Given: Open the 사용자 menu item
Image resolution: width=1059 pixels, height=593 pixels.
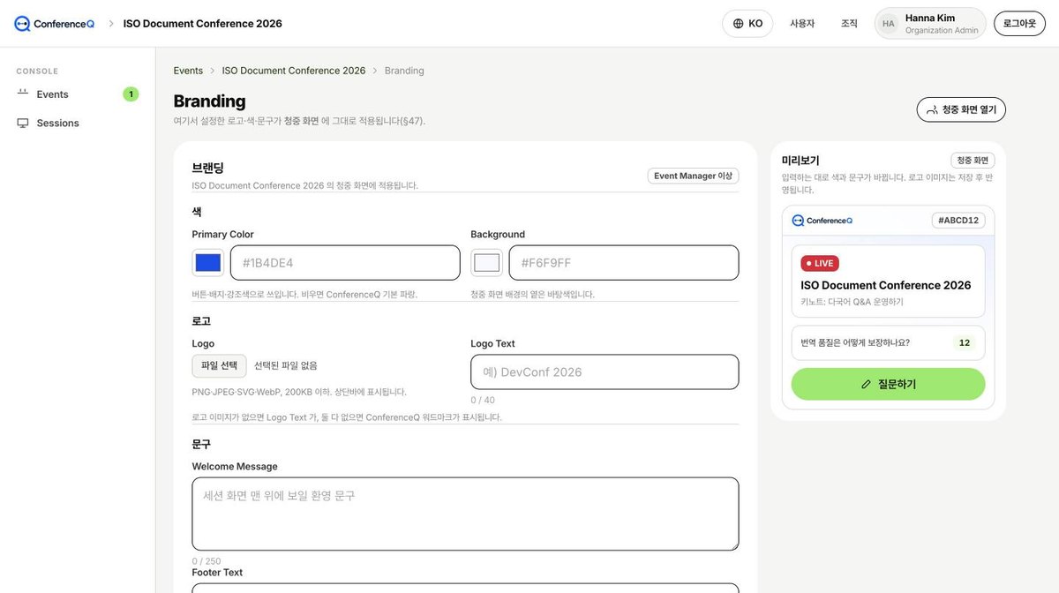Looking at the screenshot, I should tap(802, 24).
